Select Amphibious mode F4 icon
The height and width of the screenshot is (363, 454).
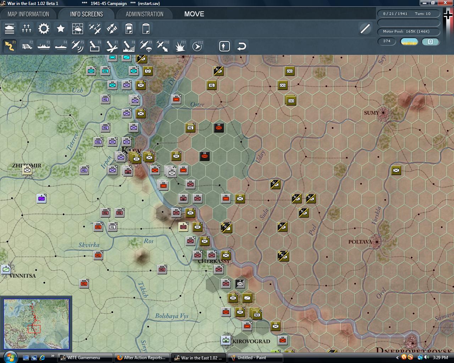[x=61, y=46]
